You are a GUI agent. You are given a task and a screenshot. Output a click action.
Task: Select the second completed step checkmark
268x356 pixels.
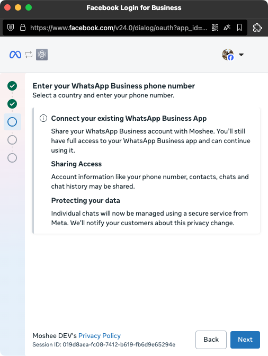pyautogui.click(x=12, y=104)
